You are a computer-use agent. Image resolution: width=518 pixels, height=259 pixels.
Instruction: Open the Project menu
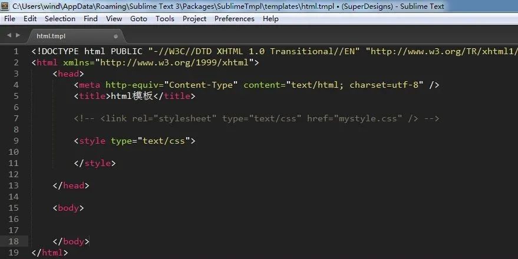[194, 19]
